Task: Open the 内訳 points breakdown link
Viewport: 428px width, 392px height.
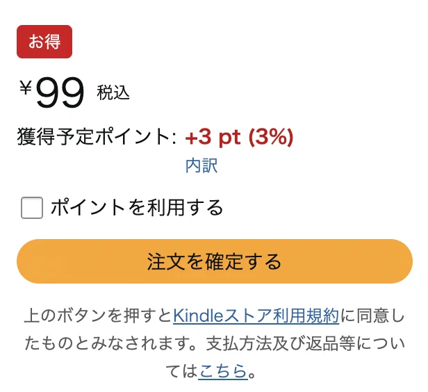Action: click(201, 165)
